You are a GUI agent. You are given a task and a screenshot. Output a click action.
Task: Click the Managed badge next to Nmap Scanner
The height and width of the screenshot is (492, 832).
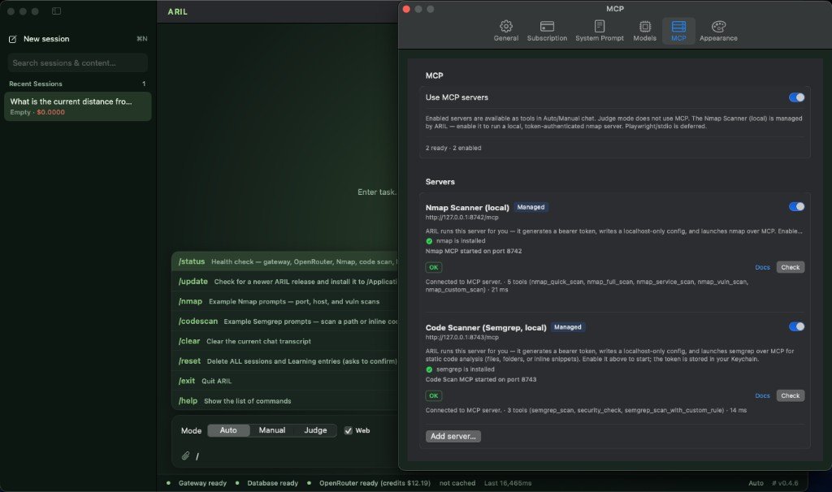tap(531, 207)
